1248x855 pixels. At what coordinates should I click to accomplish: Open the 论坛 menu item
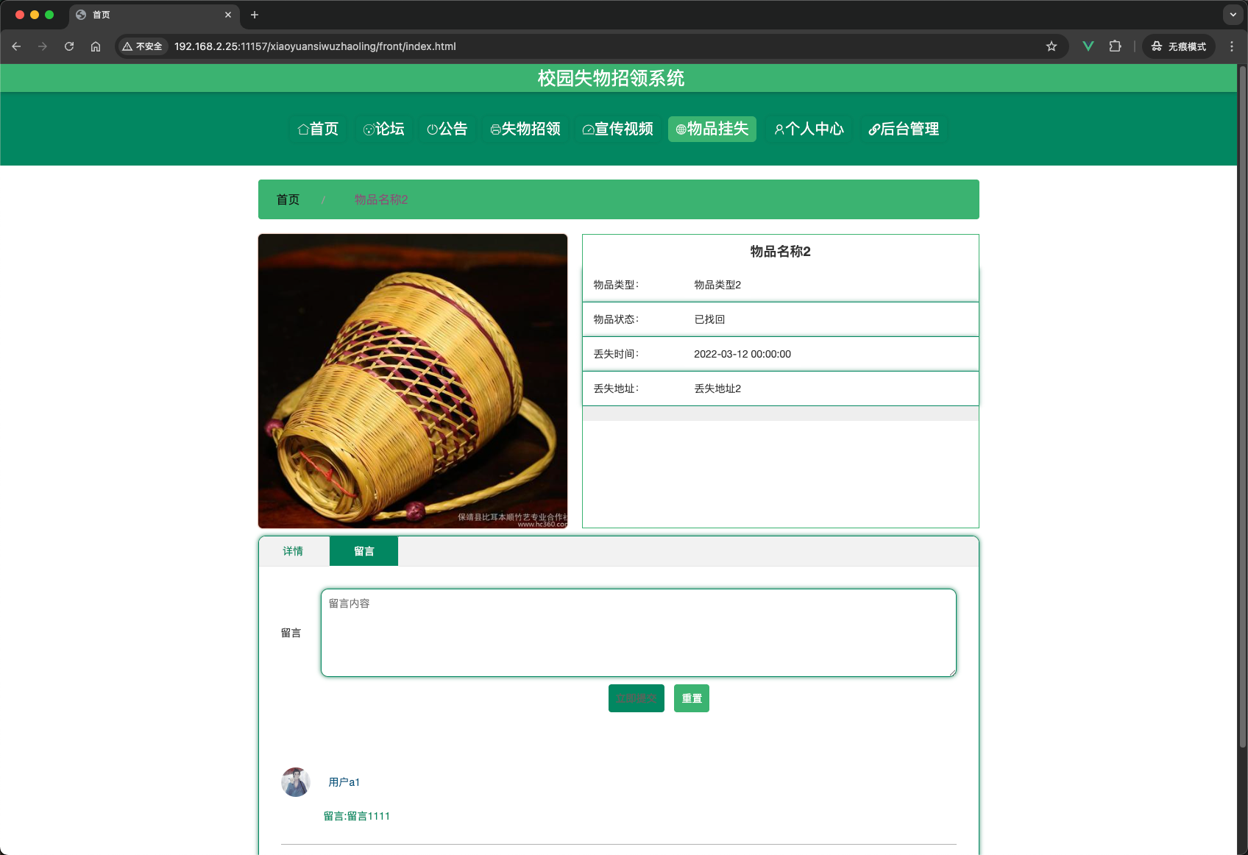(384, 129)
